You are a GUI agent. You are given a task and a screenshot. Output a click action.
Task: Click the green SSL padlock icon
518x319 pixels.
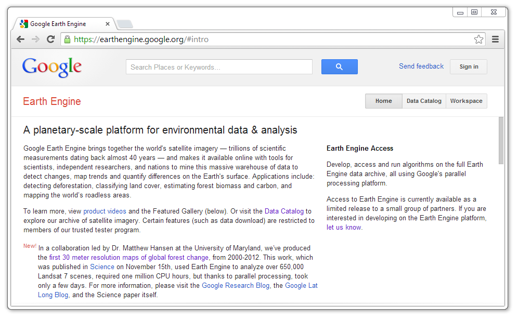click(68, 39)
